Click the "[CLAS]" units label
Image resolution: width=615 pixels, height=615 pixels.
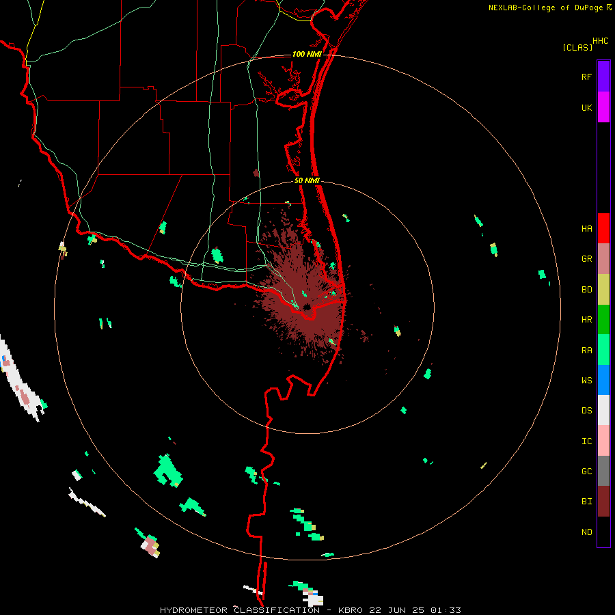[x=577, y=47]
